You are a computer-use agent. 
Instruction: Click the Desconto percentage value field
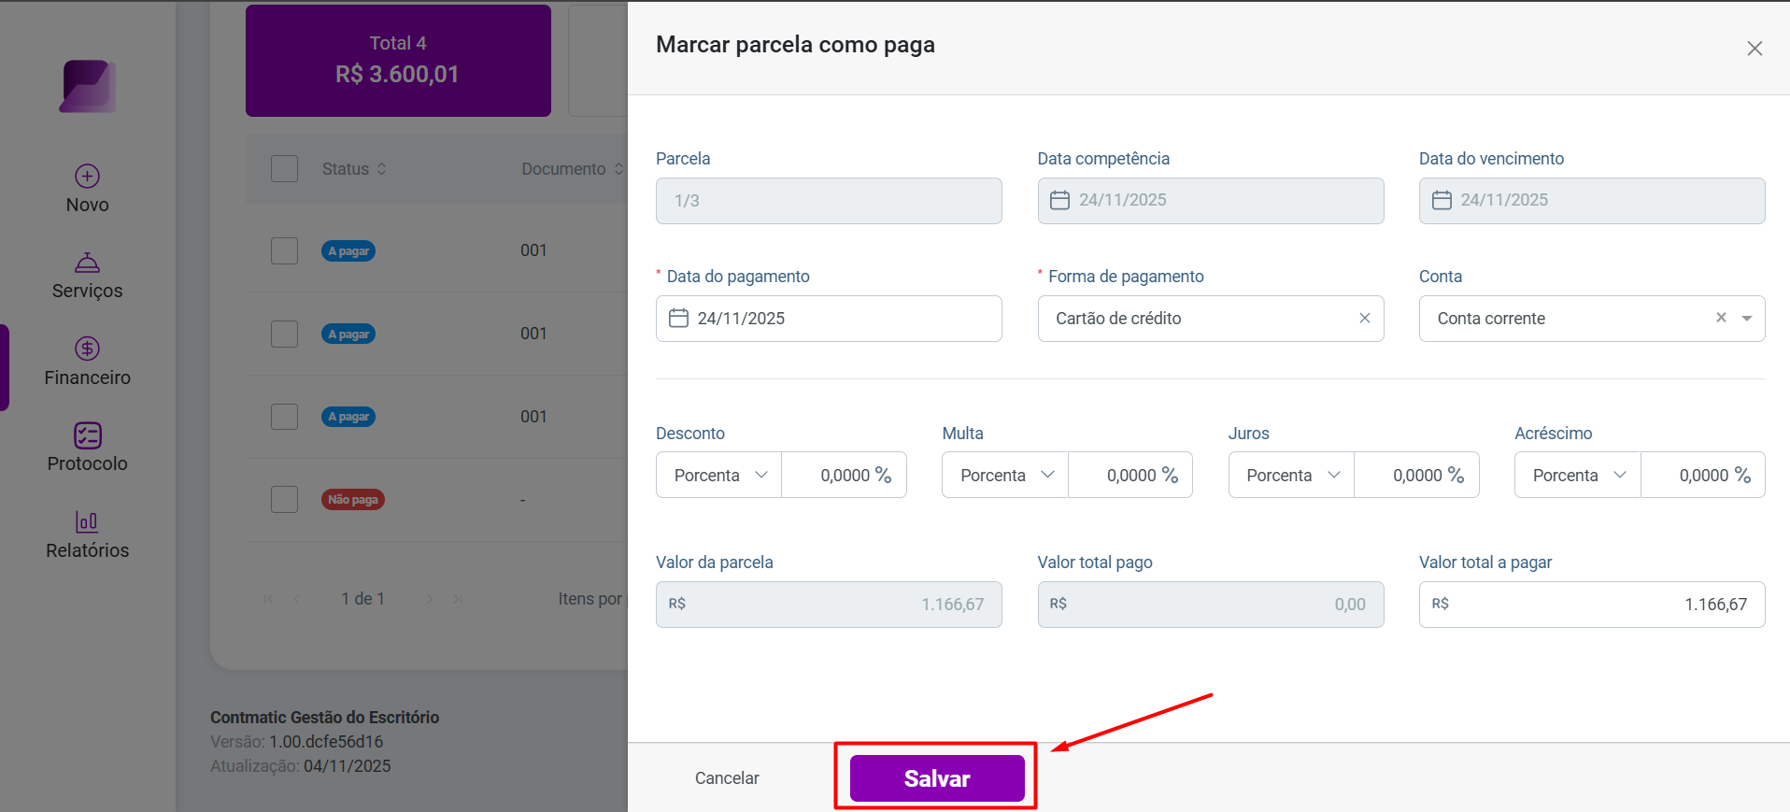click(x=845, y=475)
